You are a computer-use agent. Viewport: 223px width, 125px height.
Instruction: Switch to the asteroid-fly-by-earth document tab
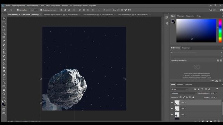pos(61,15)
